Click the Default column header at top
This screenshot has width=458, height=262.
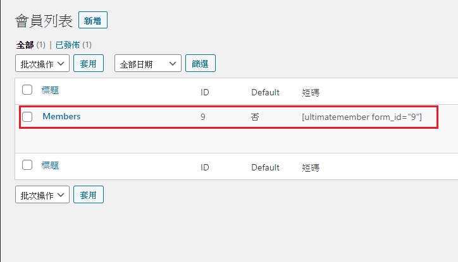click(265, 92)
